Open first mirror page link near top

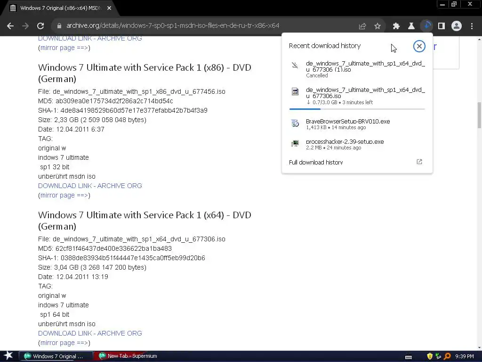[x=64, y=48]
